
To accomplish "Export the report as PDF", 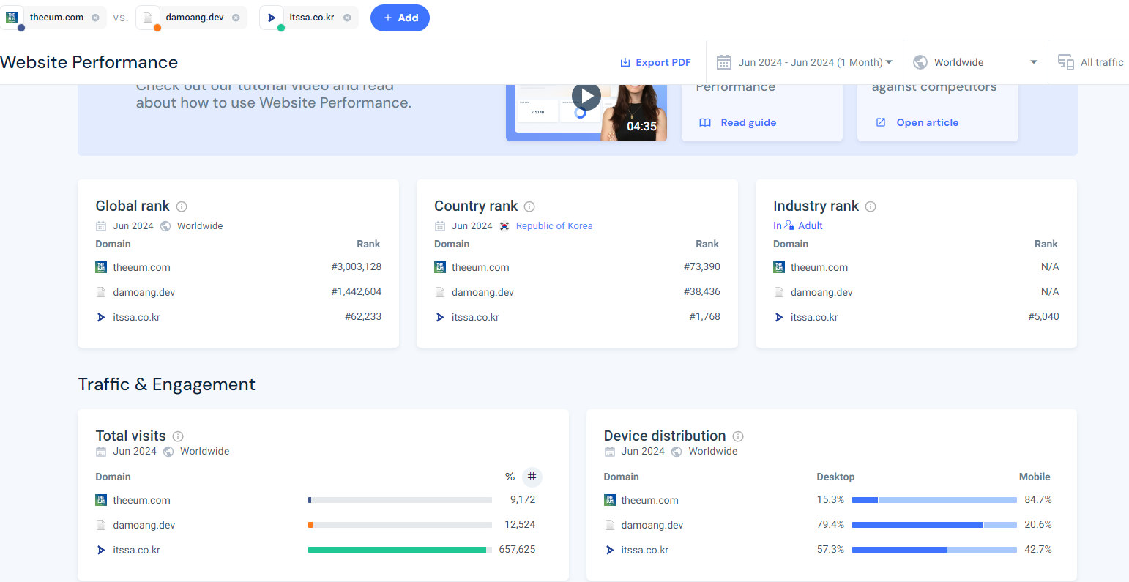I will point(655,62).
